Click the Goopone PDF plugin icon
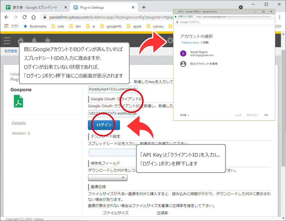The image size is (286, 221). (18, 101)
